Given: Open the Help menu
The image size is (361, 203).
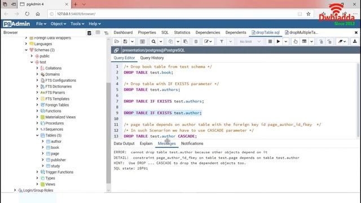Looking at the screenshot, I should point(95,24).
